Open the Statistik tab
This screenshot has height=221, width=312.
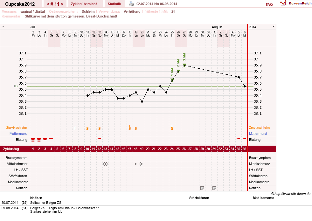tap(114, 4)
